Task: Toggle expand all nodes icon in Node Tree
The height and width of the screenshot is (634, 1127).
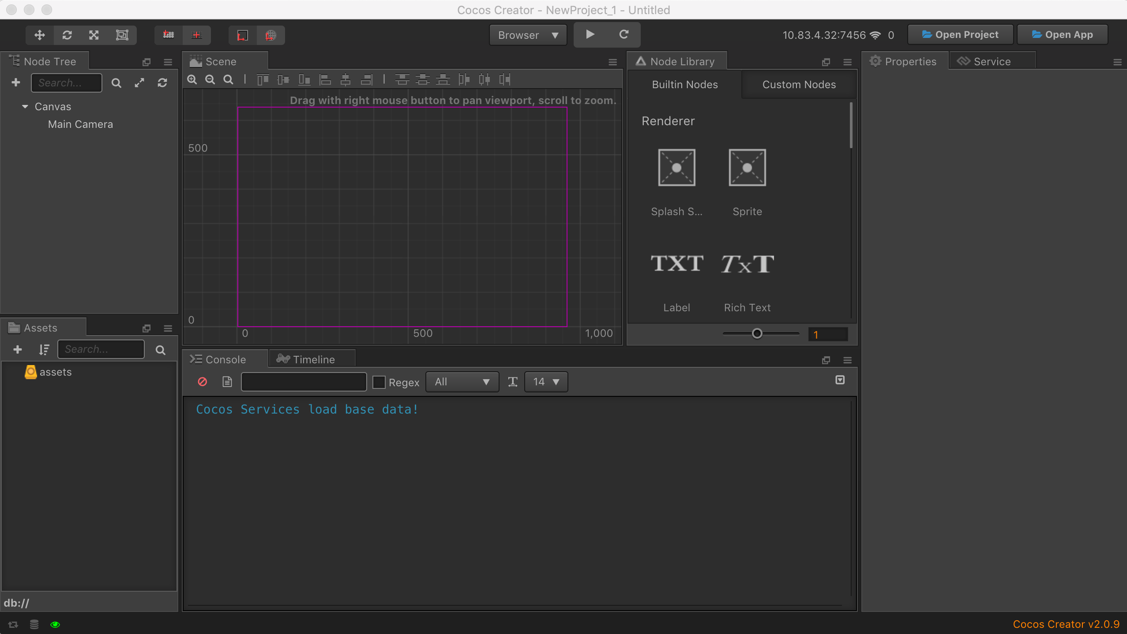Action: [x=139, y=83]
